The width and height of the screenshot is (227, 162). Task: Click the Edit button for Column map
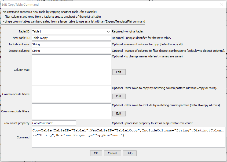(x=119, y=72)
